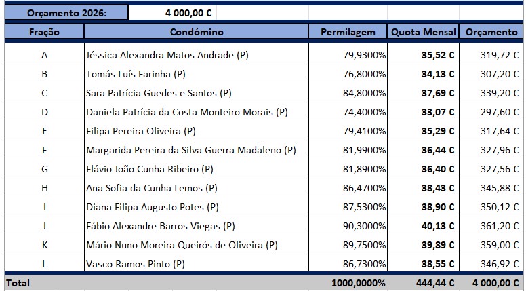This screenshot has height=291, width=526.
Task: Click fraction letter F cell
Action: (x=44, y=150)
